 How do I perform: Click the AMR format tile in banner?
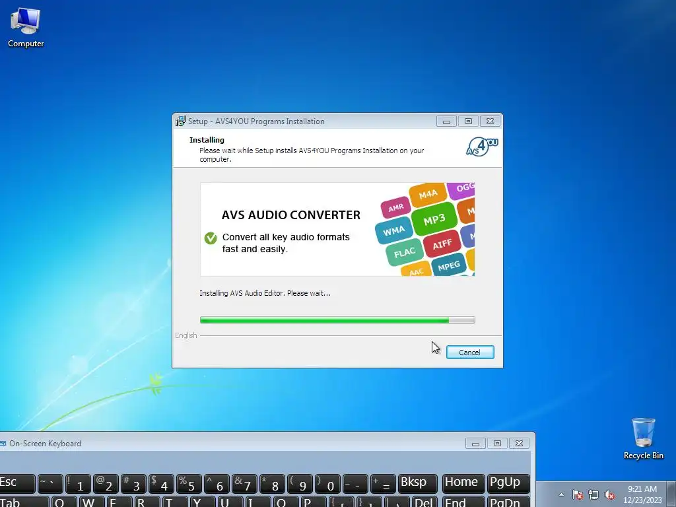(396, 208)
